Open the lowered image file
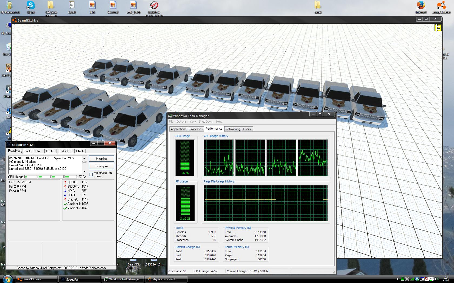The height and width of the screenshot is (283, 454). (x=113, y=7)
